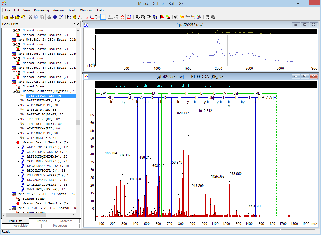Image resolution: width=321 pixels, height=235 pixels.
Task: Click the new project folder icon
Action: [6, 17]
